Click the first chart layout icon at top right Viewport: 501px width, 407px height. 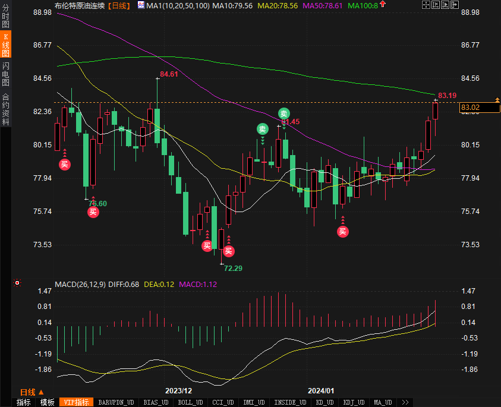[x=425, y=5]
